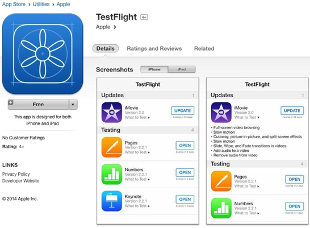Image resolution: width=310 pixels, height=228 pixels.
Task: Click the Pages icon in second screenshot
Action: [x=221, y=181]
